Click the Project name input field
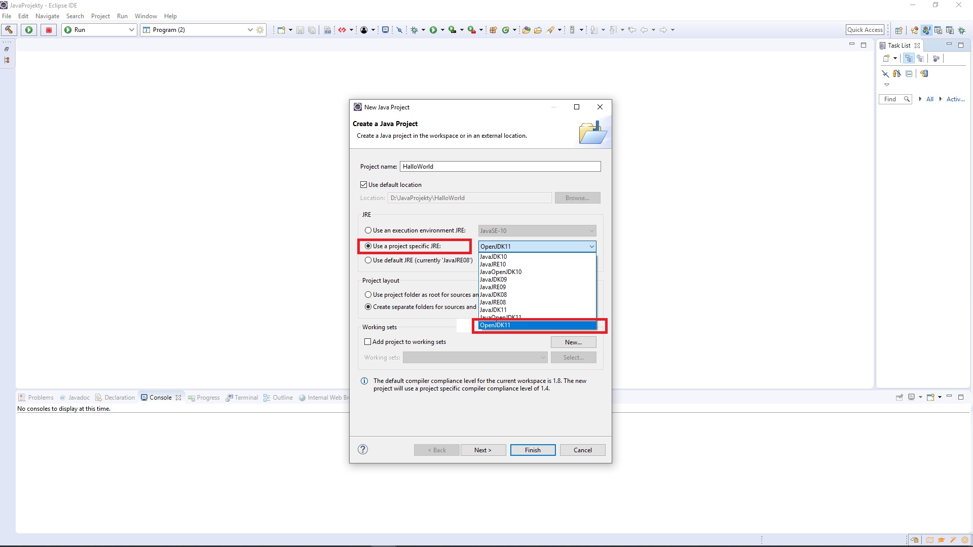Image resolution: width=973 pixels, height=547 pixels. pyautogui.click(x=499, y=166)
